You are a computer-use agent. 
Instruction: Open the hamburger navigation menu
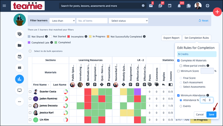(4, 6)
